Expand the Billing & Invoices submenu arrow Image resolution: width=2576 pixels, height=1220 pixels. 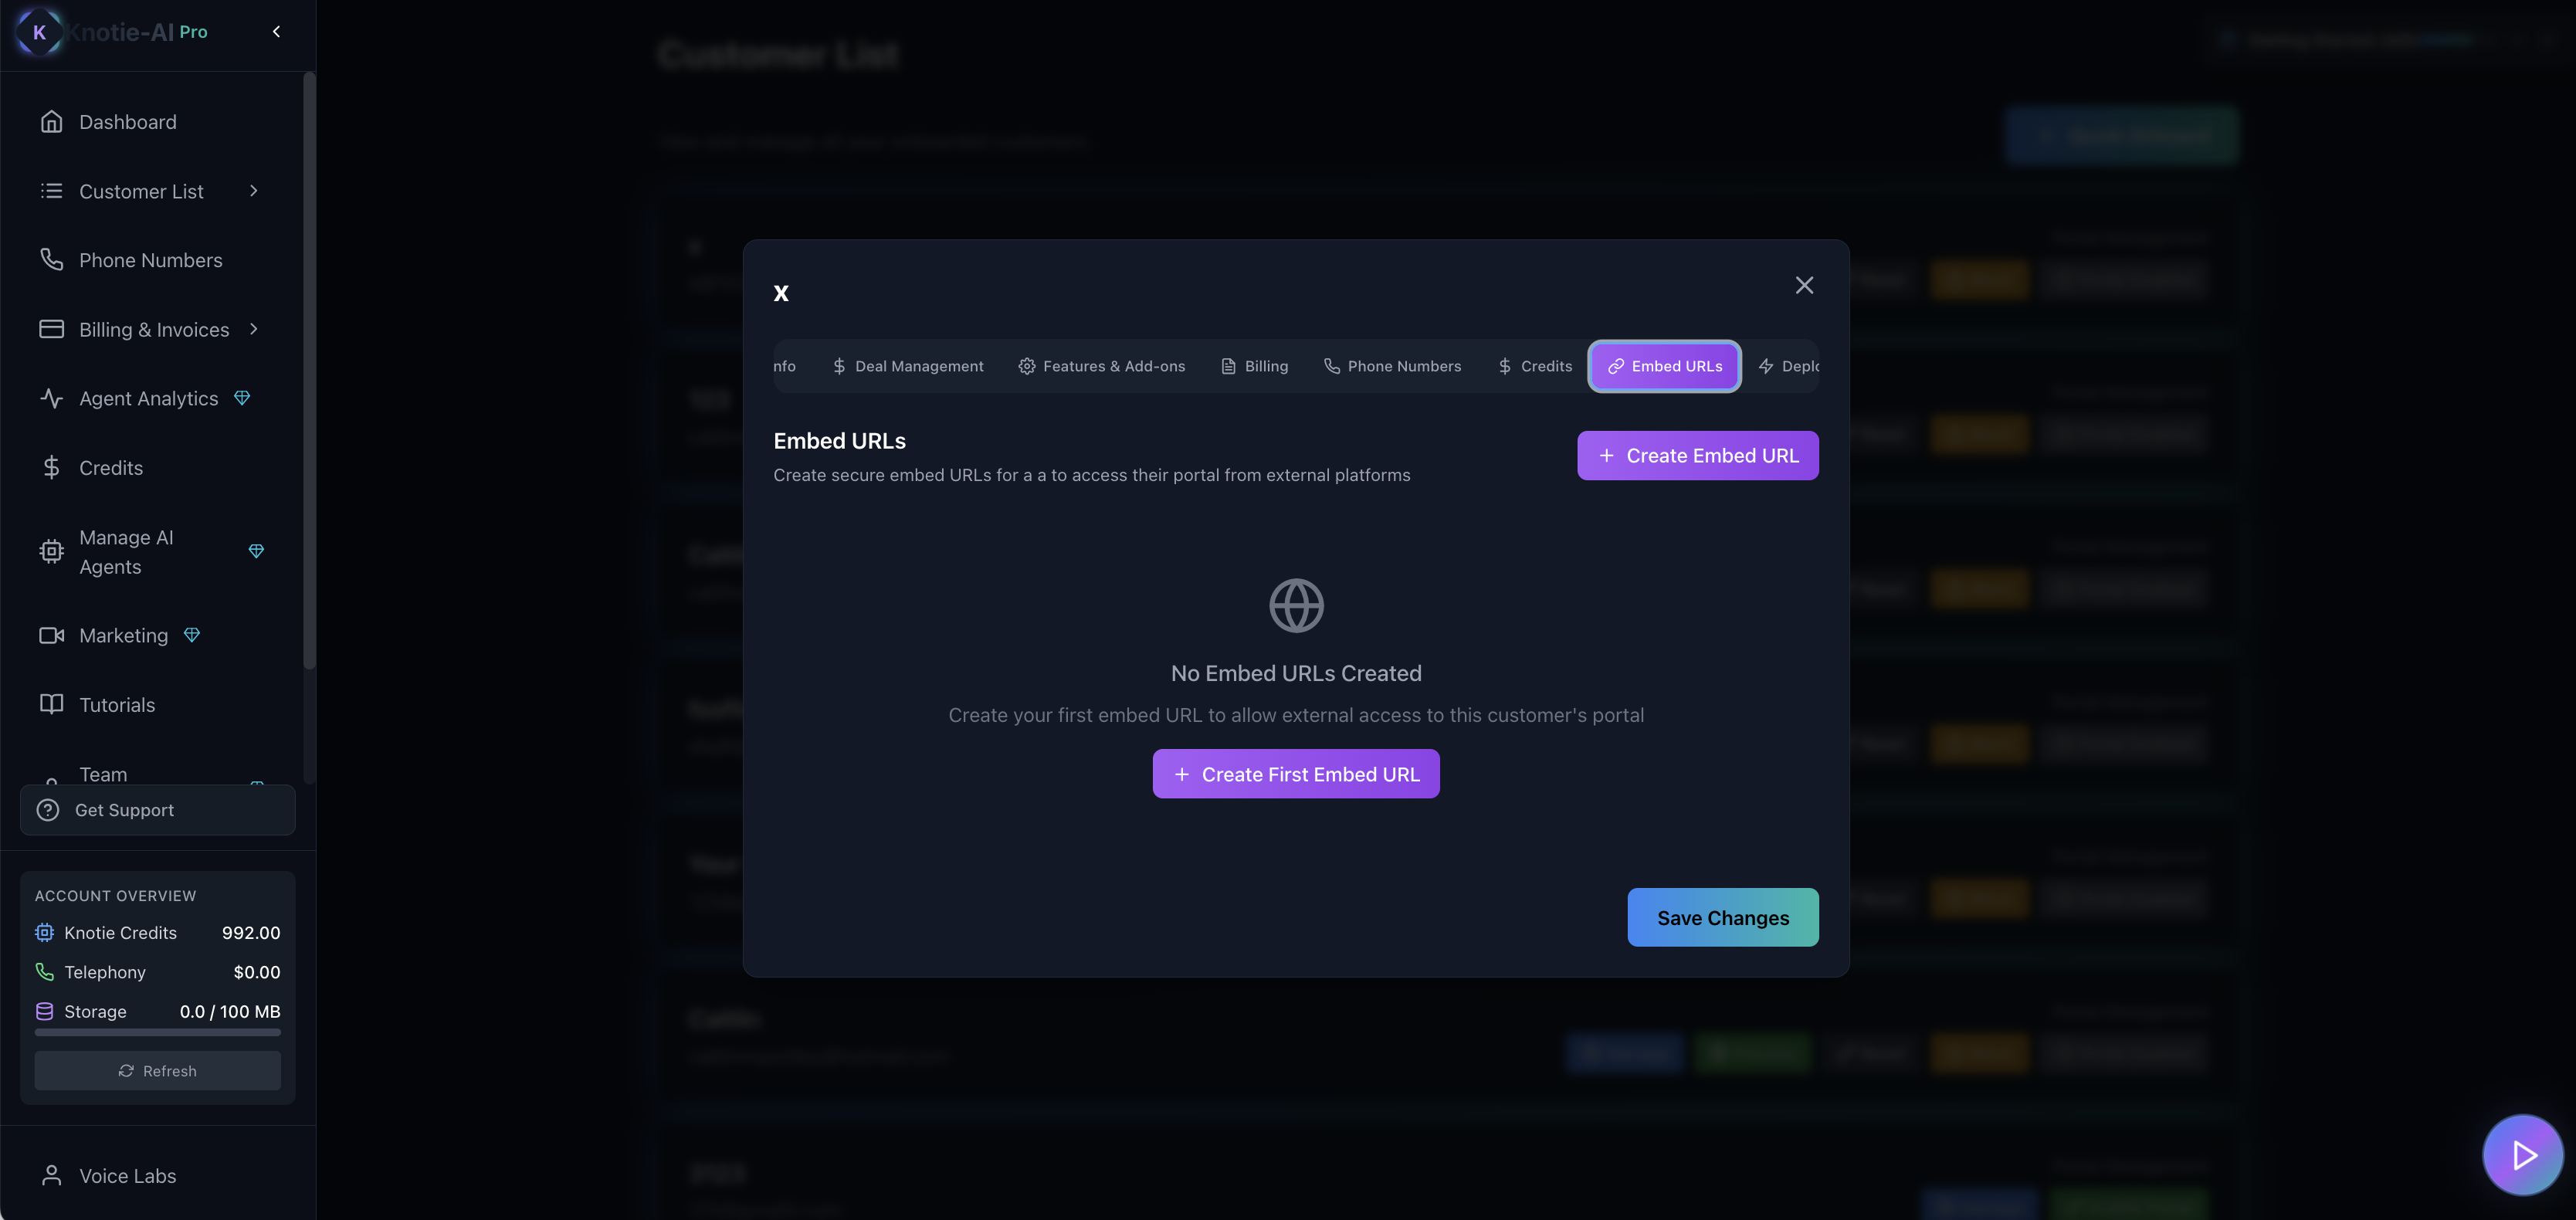pos(254,329)
